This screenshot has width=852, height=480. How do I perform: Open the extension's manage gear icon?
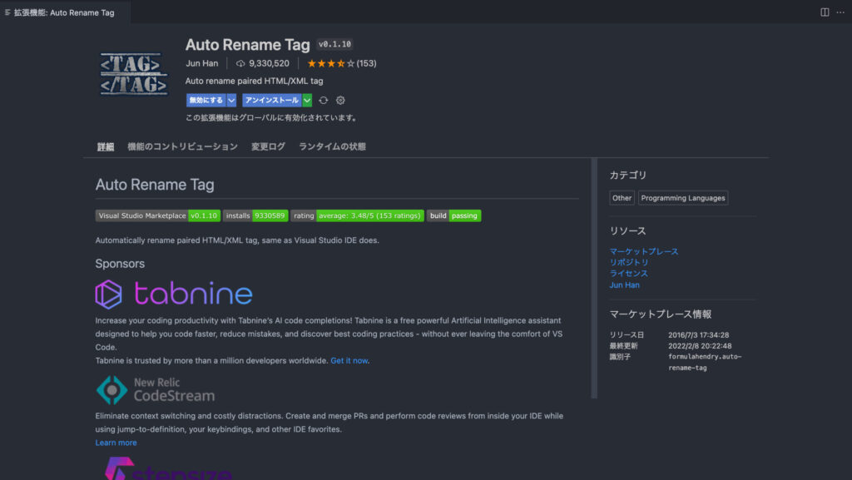click(x=340, y=101)
